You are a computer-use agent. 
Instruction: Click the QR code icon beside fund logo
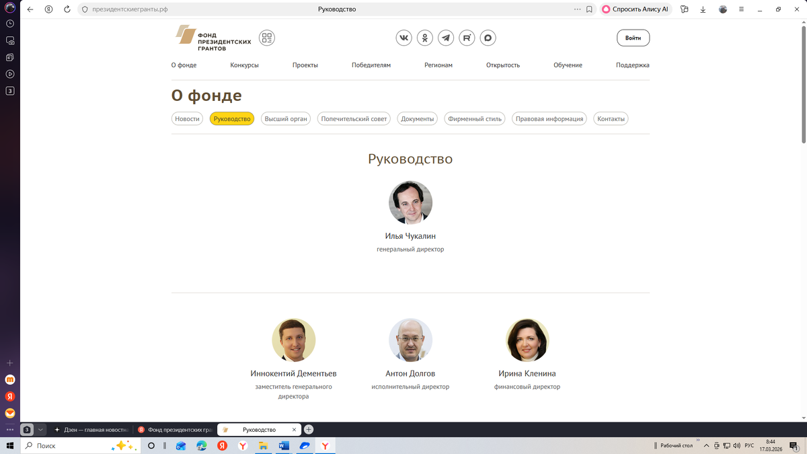pyautogui.click(x=266, y=38)
